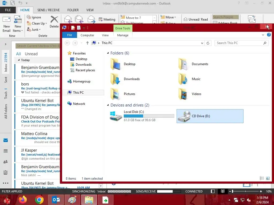
Task: Switch Explorer to details view icon
Action: [x=262, y=178]
